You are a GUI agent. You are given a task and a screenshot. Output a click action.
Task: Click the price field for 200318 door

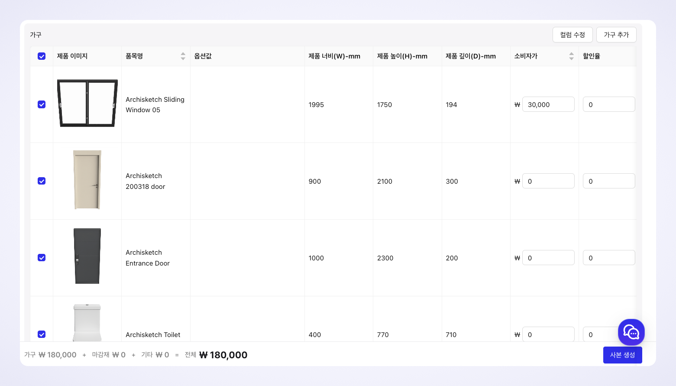click(x=548, y=181)
